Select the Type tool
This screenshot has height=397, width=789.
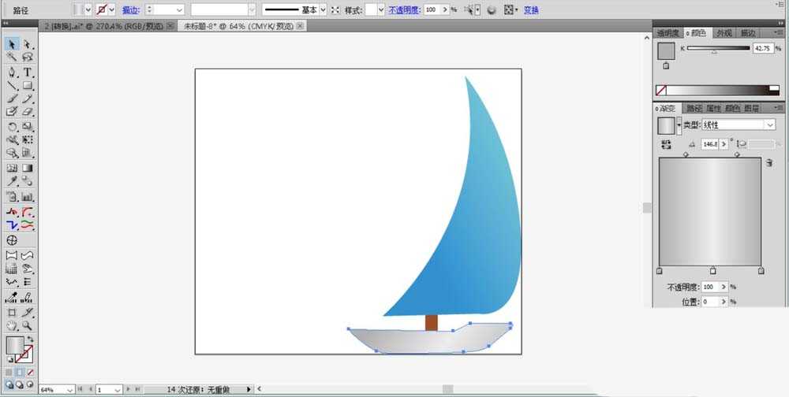[x=28, y=72]
